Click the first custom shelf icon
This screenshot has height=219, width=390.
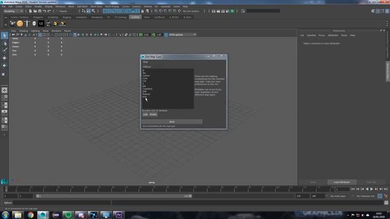tap(13, 24)
